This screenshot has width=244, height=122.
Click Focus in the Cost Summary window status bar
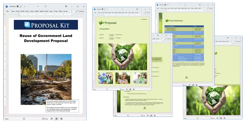pos(185,85)
